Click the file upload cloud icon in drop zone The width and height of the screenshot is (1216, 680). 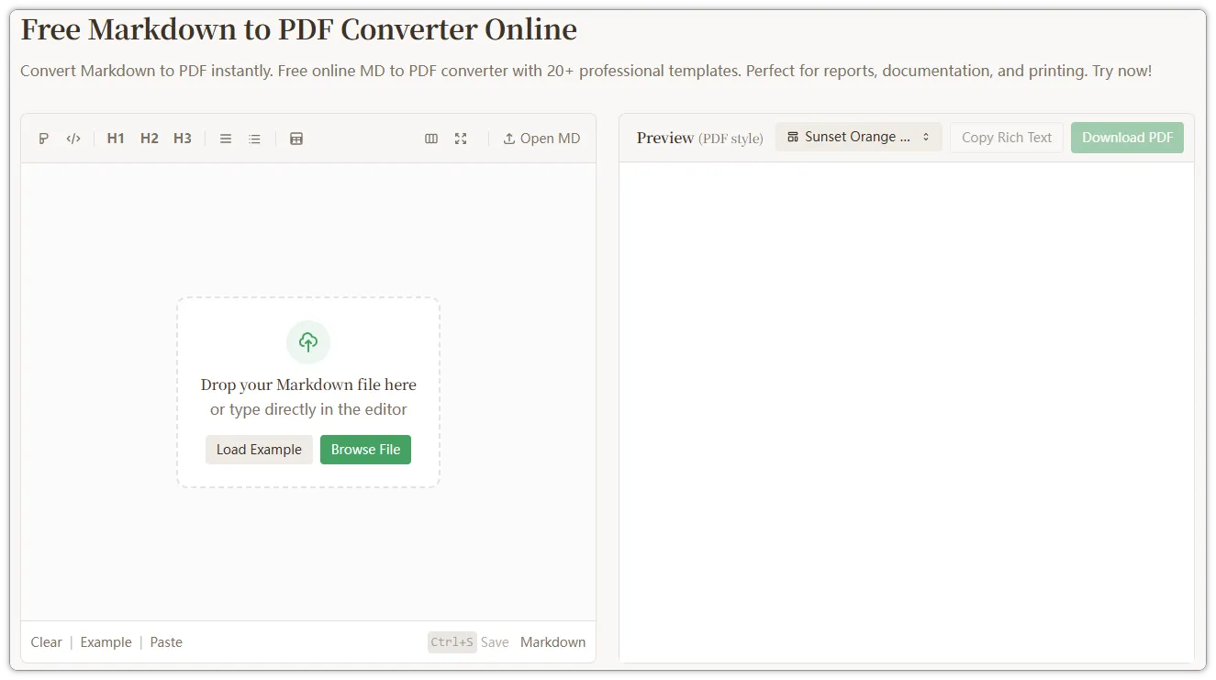click(307, 341)
